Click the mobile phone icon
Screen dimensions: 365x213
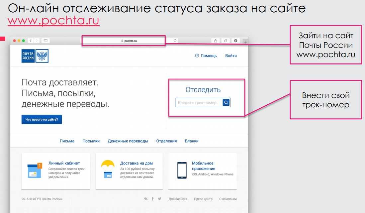pyautogui.click(x=182, y=170)
